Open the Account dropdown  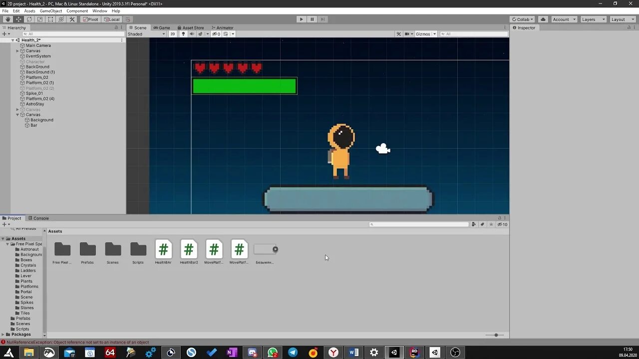coord(564,19)
